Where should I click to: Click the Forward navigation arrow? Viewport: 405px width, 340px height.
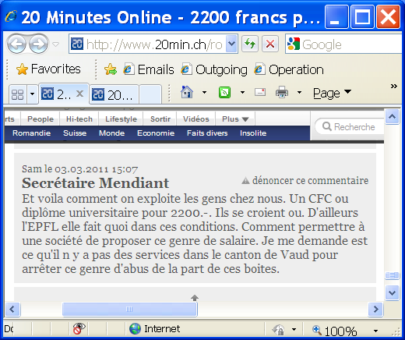click(38, 44)
